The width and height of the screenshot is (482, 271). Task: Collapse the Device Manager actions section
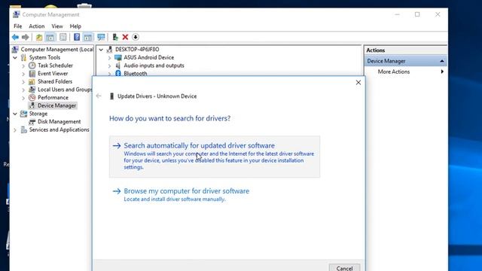pyautogui.click(x=442, y=61)
